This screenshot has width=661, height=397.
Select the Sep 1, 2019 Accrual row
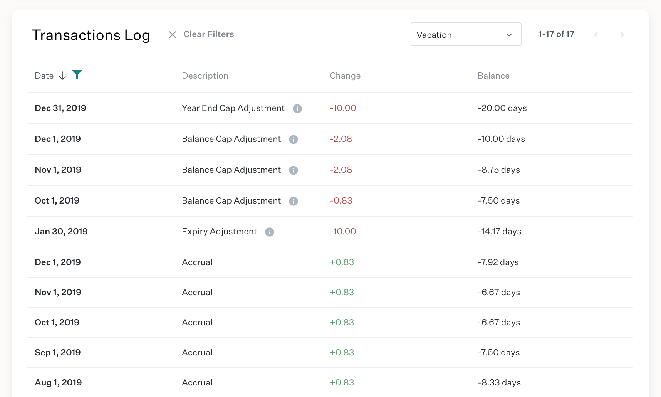coord(330,353)
